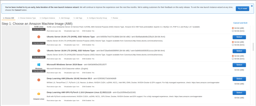Click Free tier eligible badge under SUSE Linux

[39, 29]
